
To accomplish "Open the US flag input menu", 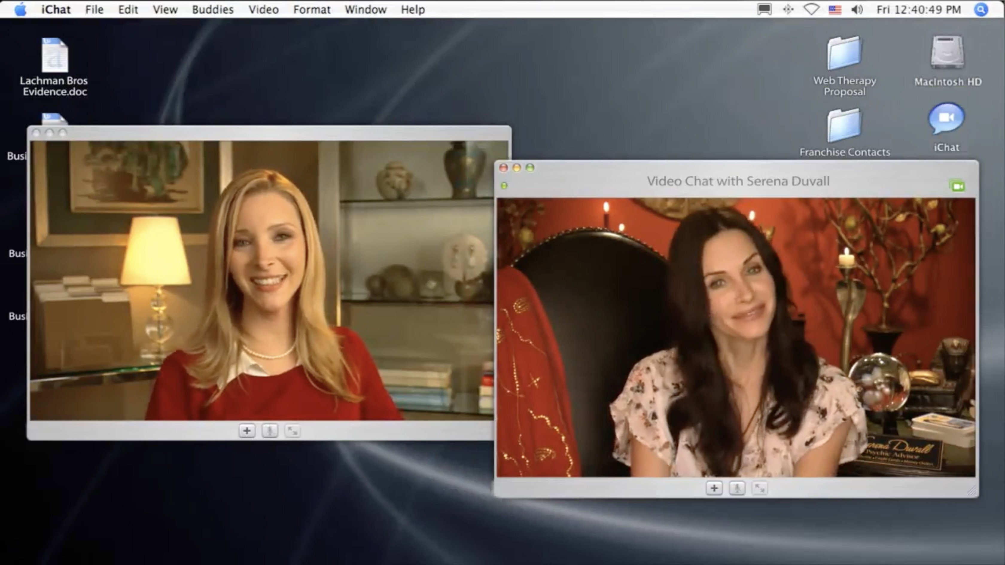I will [x=835, y=9].
